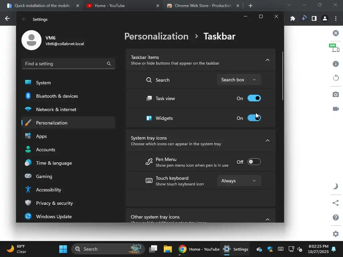
Task: Click the Settings taskbar button
Action: (x=235, y=249)
